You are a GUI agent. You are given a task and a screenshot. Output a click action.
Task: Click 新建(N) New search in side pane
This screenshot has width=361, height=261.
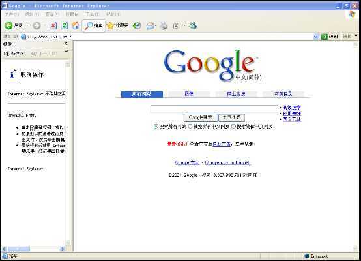[15, 54]
